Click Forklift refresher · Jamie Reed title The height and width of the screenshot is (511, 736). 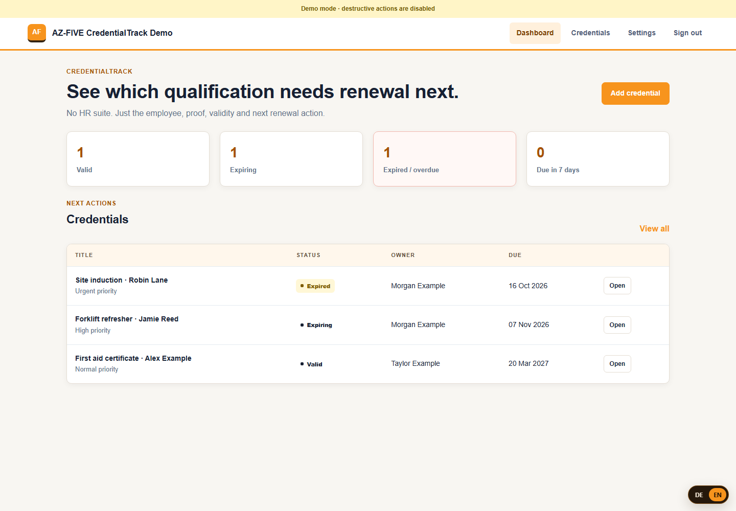coord(127,319)
